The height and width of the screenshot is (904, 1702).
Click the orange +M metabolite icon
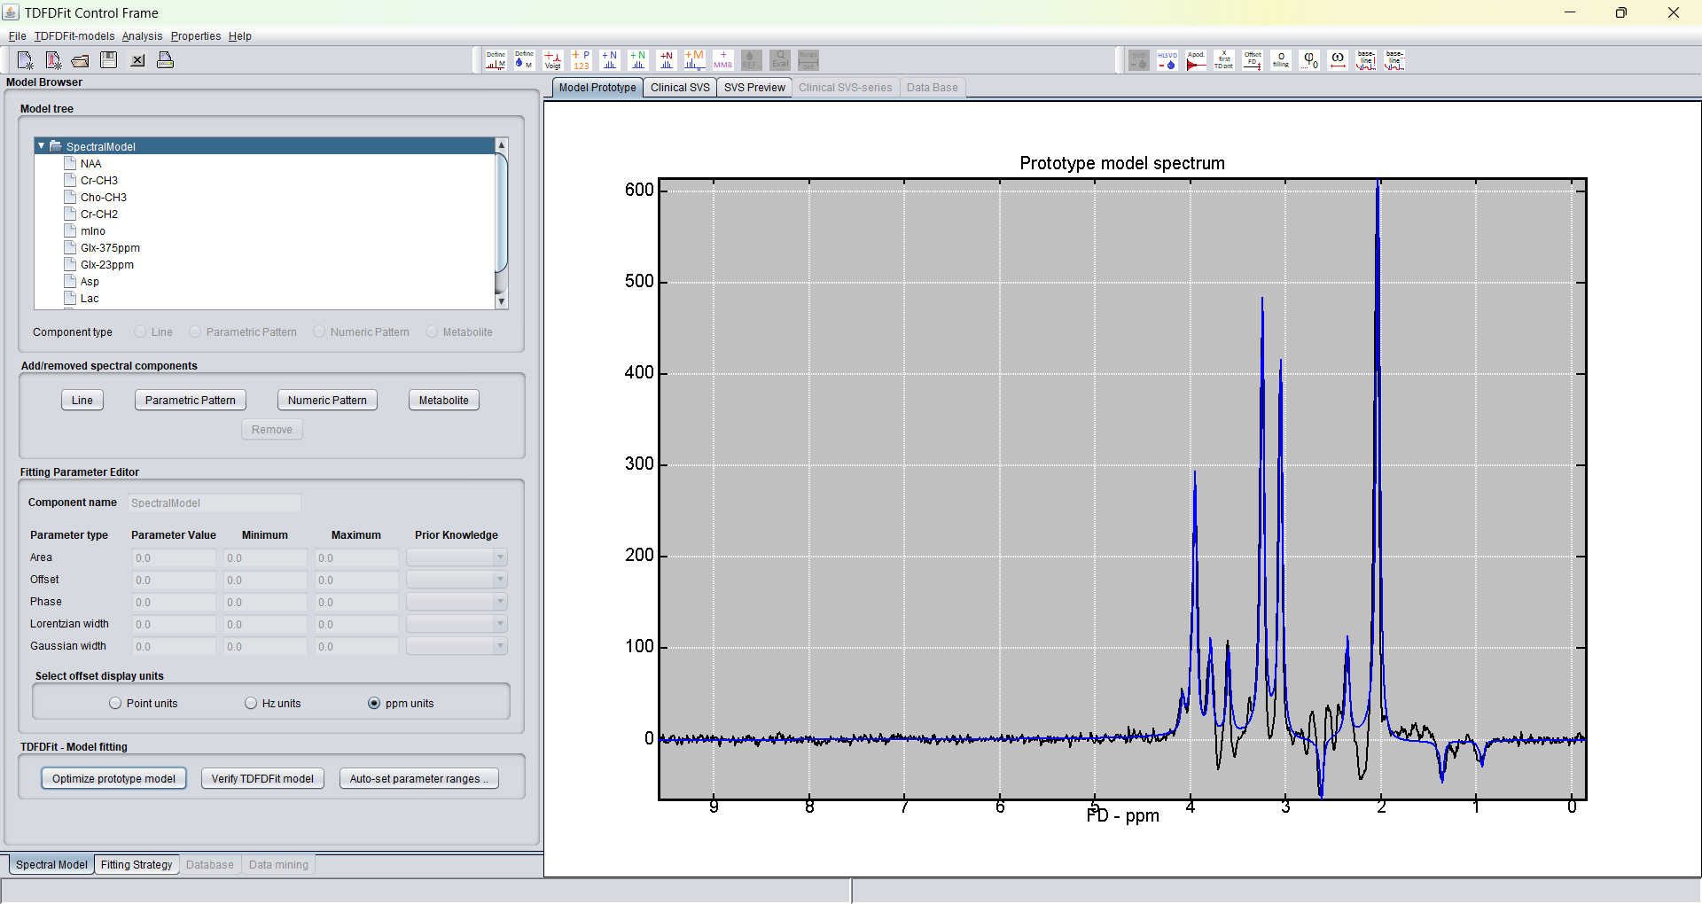tap(695, 60)
